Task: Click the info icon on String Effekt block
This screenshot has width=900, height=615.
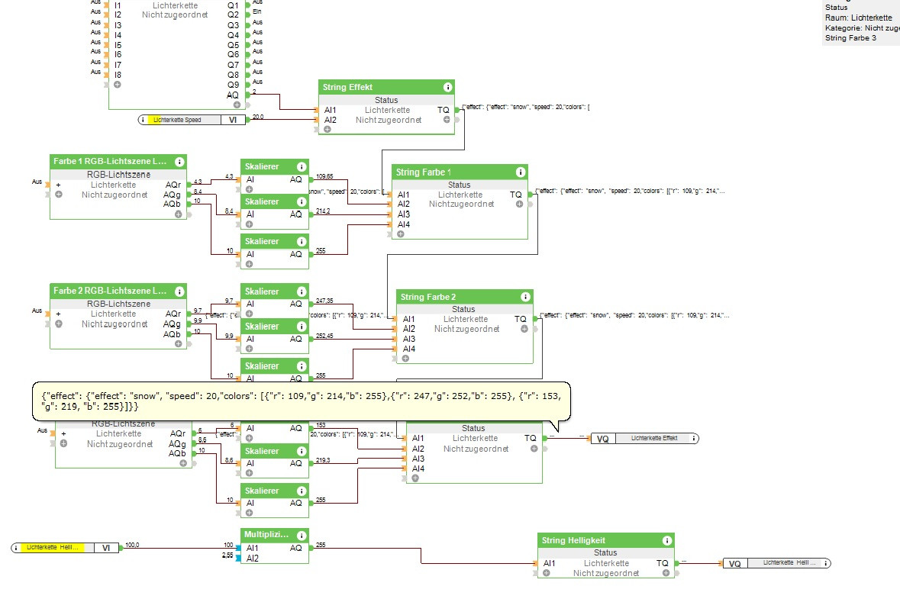Action: pos(447,87)
